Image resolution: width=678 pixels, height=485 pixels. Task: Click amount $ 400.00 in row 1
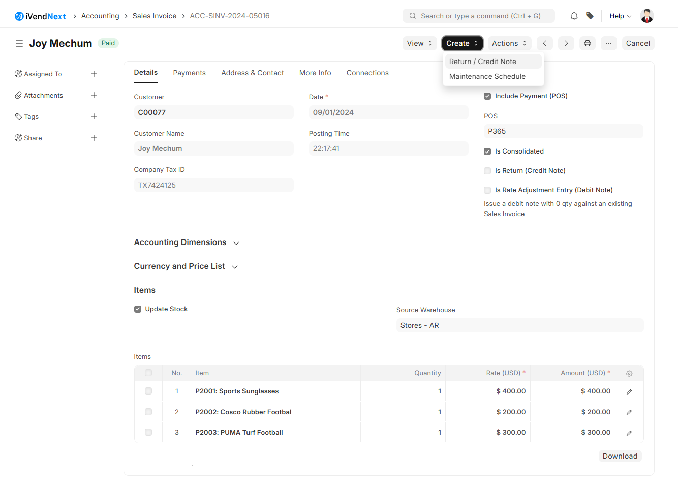tap(596, 391)
